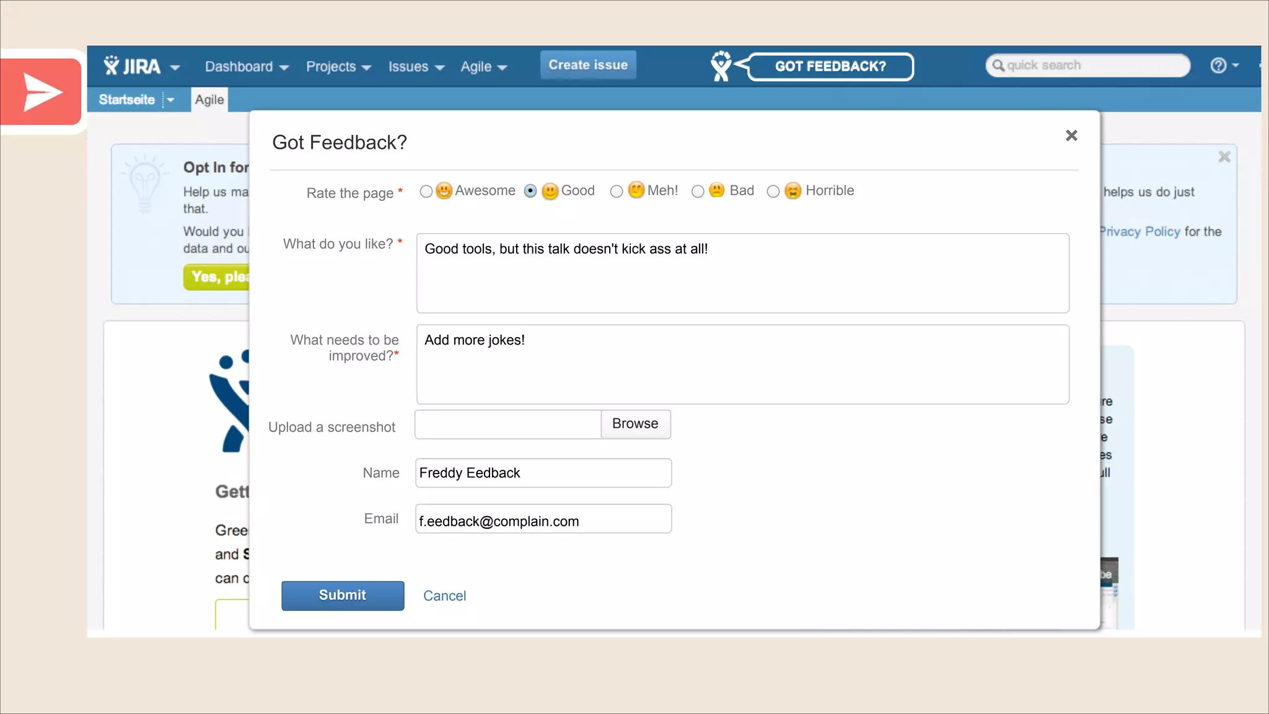Select the Bad rating radio button
Image resolution: width=1269 pixels, height=714 pixels.
[698, 192]
